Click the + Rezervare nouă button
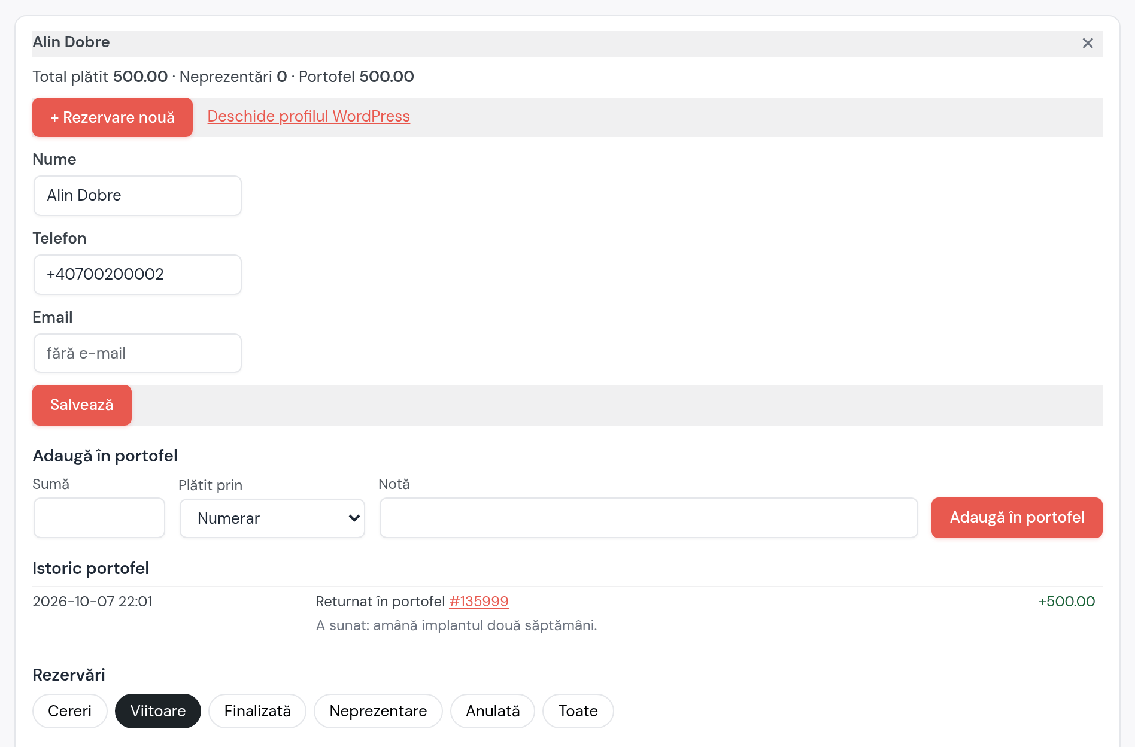1135x747 pixels. click(x=113, y=117)
